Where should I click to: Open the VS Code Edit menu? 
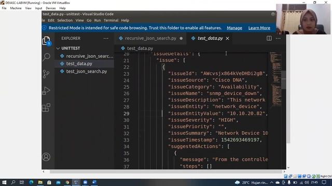click(51, 20)
